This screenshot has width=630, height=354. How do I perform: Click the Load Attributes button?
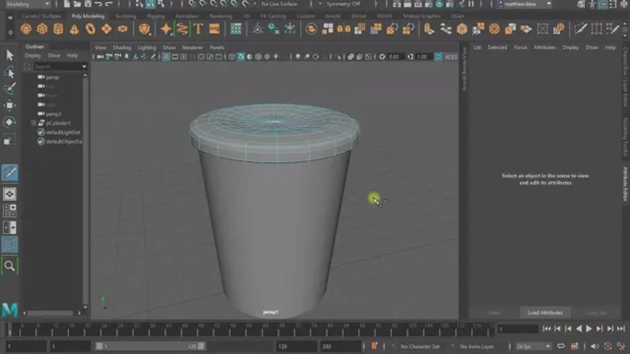[545, 313]
